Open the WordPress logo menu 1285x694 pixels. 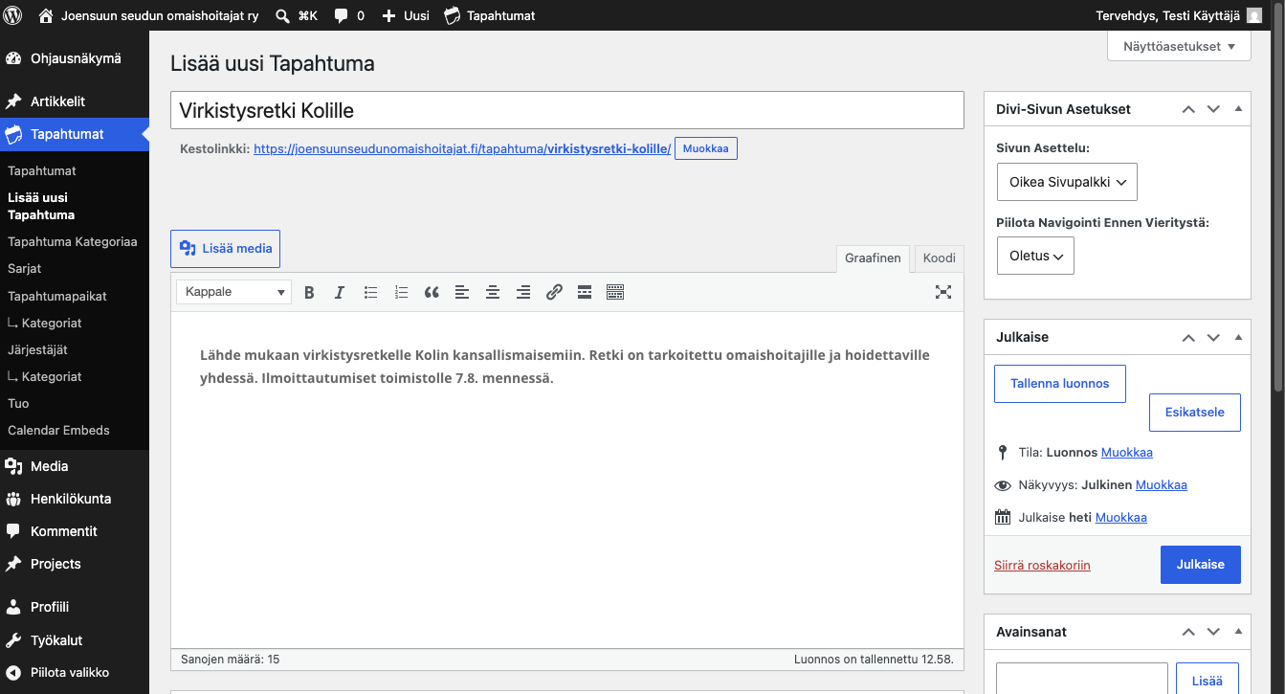(x=13, y=15)
